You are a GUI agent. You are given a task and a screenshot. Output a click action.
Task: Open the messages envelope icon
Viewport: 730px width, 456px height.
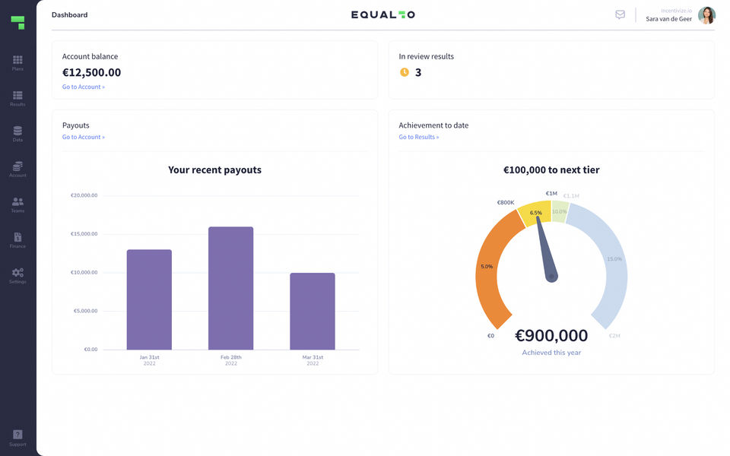620,14
